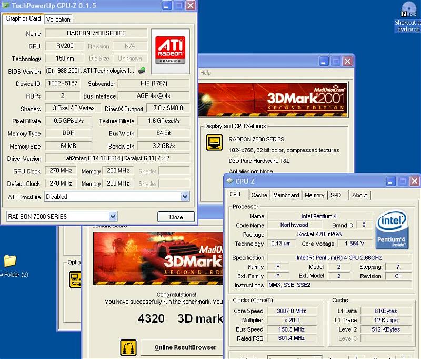Minimize the 3DMark2001 window
Image resolution: width=421 pixels, height=359 pixels.
324,61
